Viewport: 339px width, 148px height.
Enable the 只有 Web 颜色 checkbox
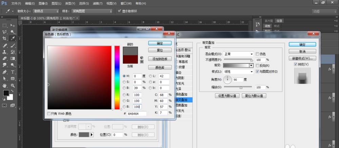49,114
